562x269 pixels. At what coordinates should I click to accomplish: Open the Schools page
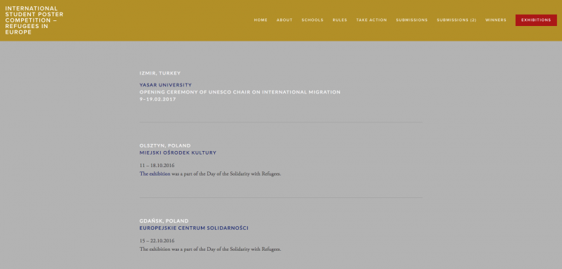(312, 20)
